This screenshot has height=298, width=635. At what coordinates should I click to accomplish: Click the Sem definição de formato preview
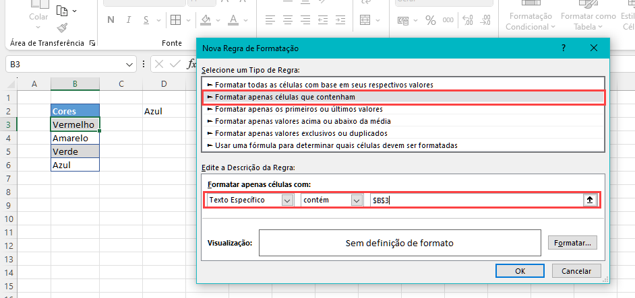click(400, 243)
